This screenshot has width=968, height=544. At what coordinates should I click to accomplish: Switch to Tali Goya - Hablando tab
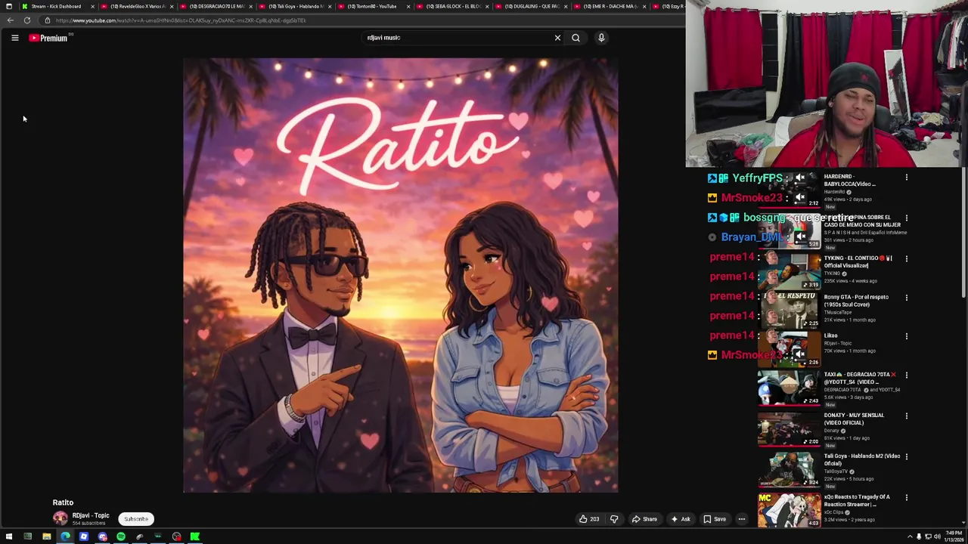[296, 6]
